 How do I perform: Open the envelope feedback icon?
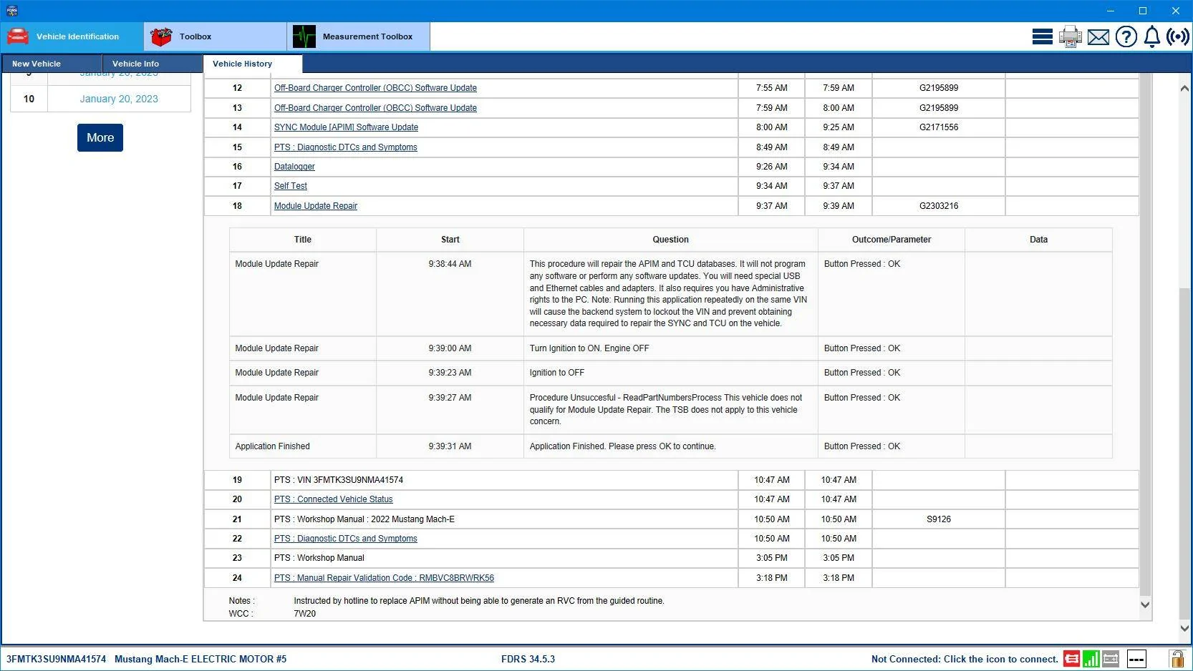point(1098,37)
